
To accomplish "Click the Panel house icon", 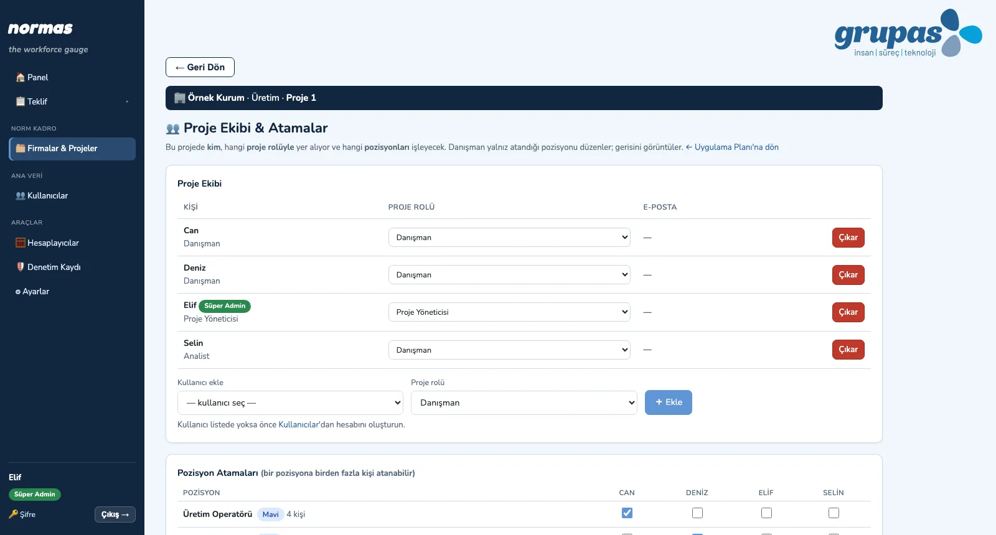I will click(21, 78).
